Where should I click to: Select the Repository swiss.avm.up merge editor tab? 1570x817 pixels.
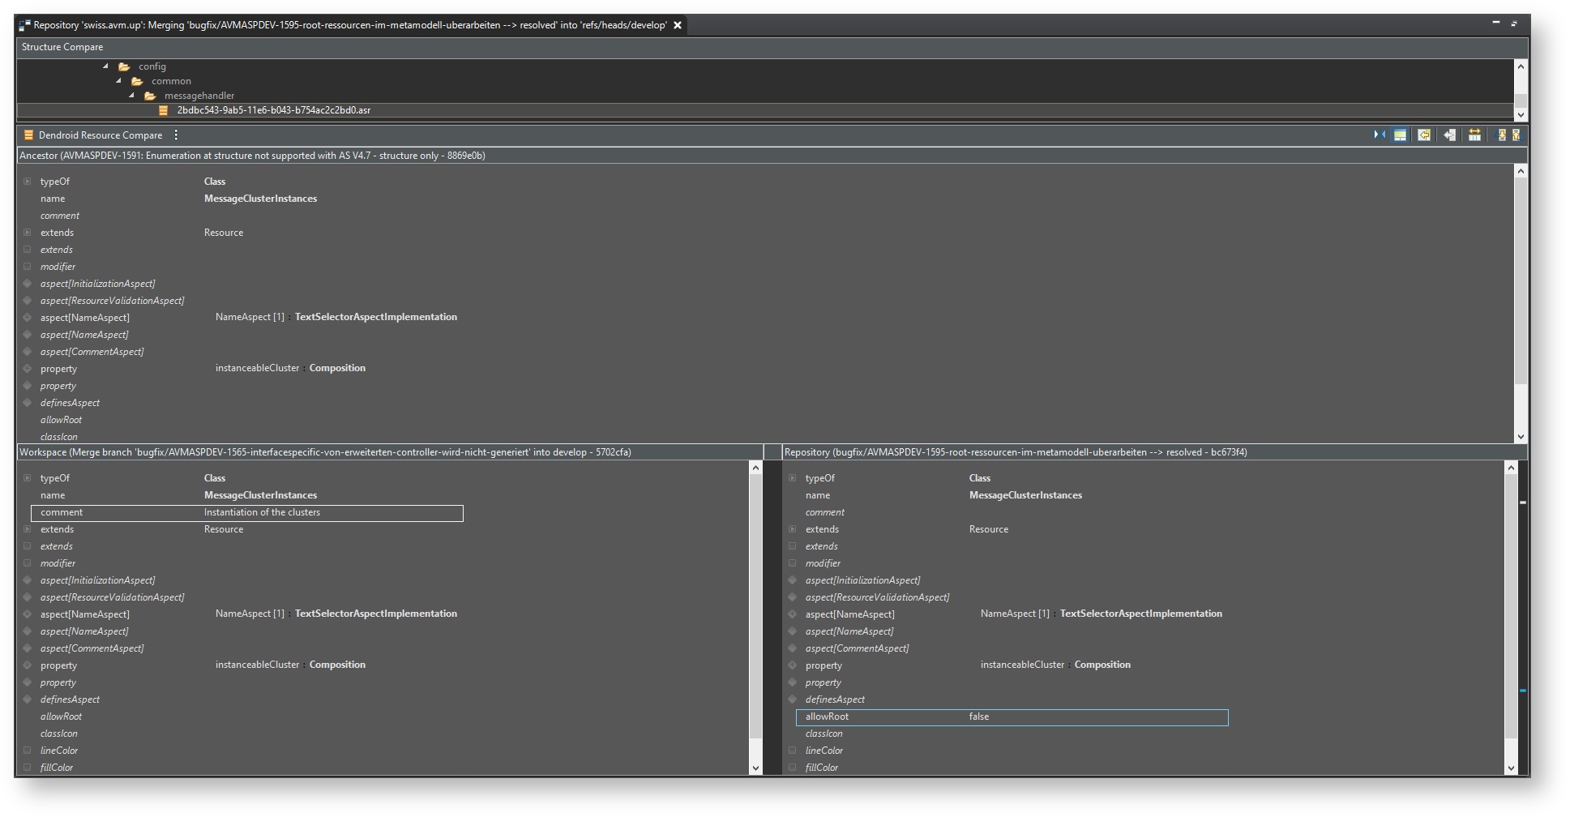[x=350, y=25]
